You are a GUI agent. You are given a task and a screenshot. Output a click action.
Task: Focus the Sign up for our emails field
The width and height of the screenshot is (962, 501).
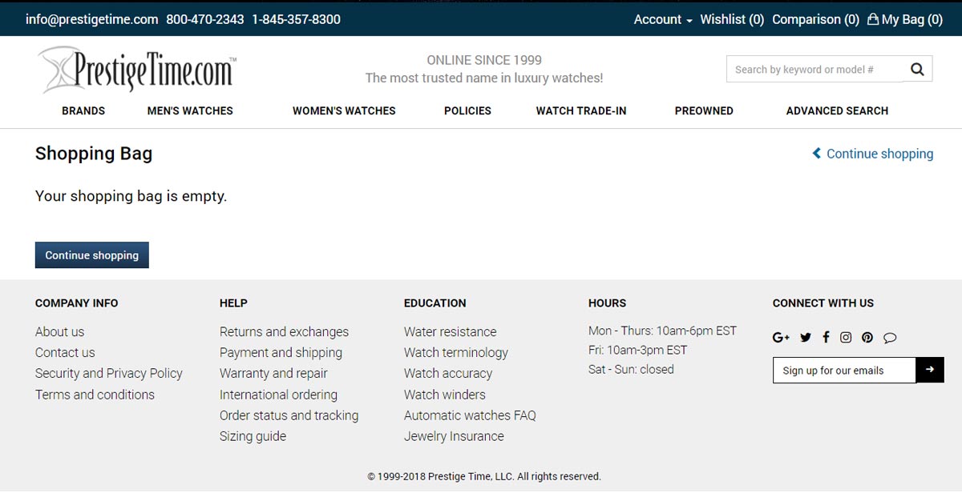pyautogui.click(x=844, y=371)
